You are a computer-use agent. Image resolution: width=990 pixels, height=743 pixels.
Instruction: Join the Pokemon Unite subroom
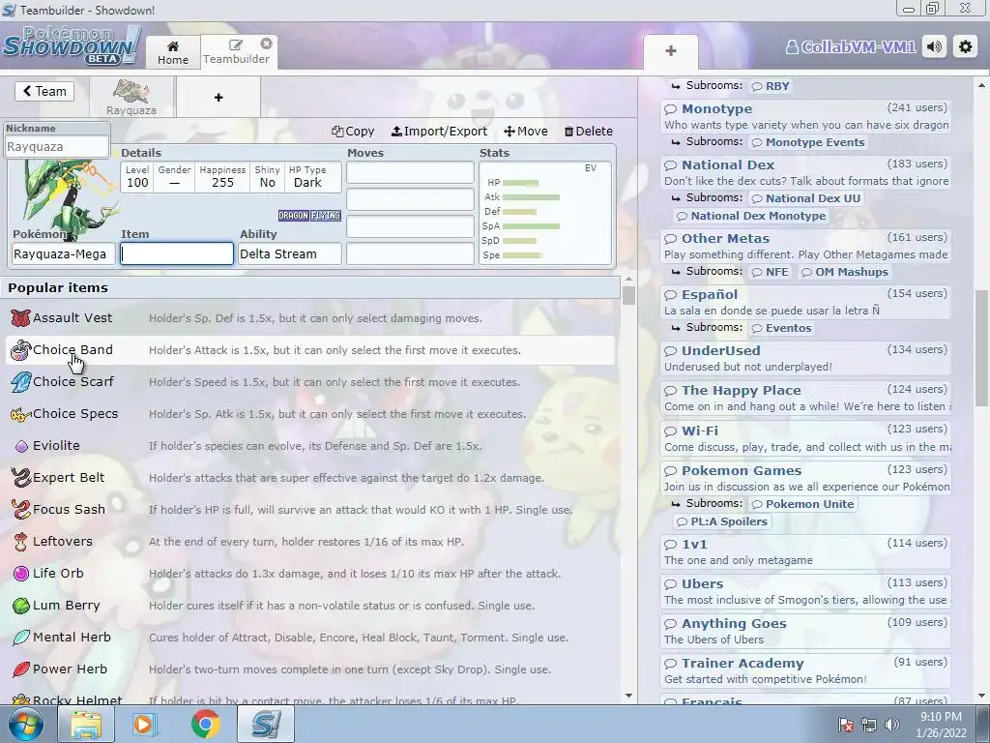click(802, 503)
